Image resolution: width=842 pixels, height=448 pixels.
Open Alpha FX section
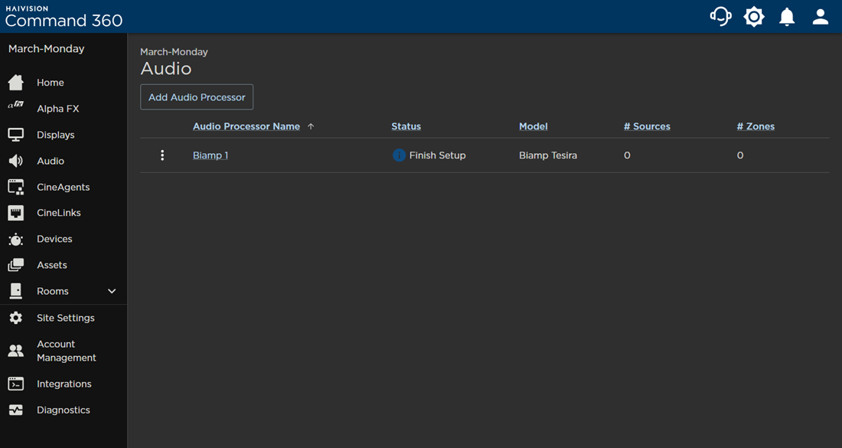coord(58,109)
